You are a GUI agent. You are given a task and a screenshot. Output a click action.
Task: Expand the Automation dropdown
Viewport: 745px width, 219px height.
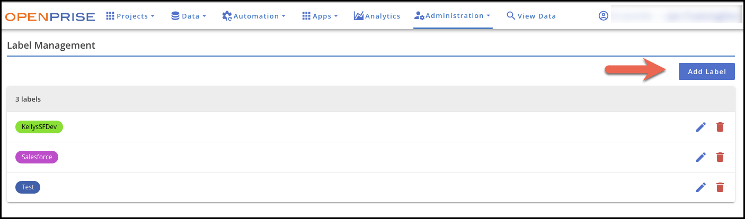pos(254,16)
